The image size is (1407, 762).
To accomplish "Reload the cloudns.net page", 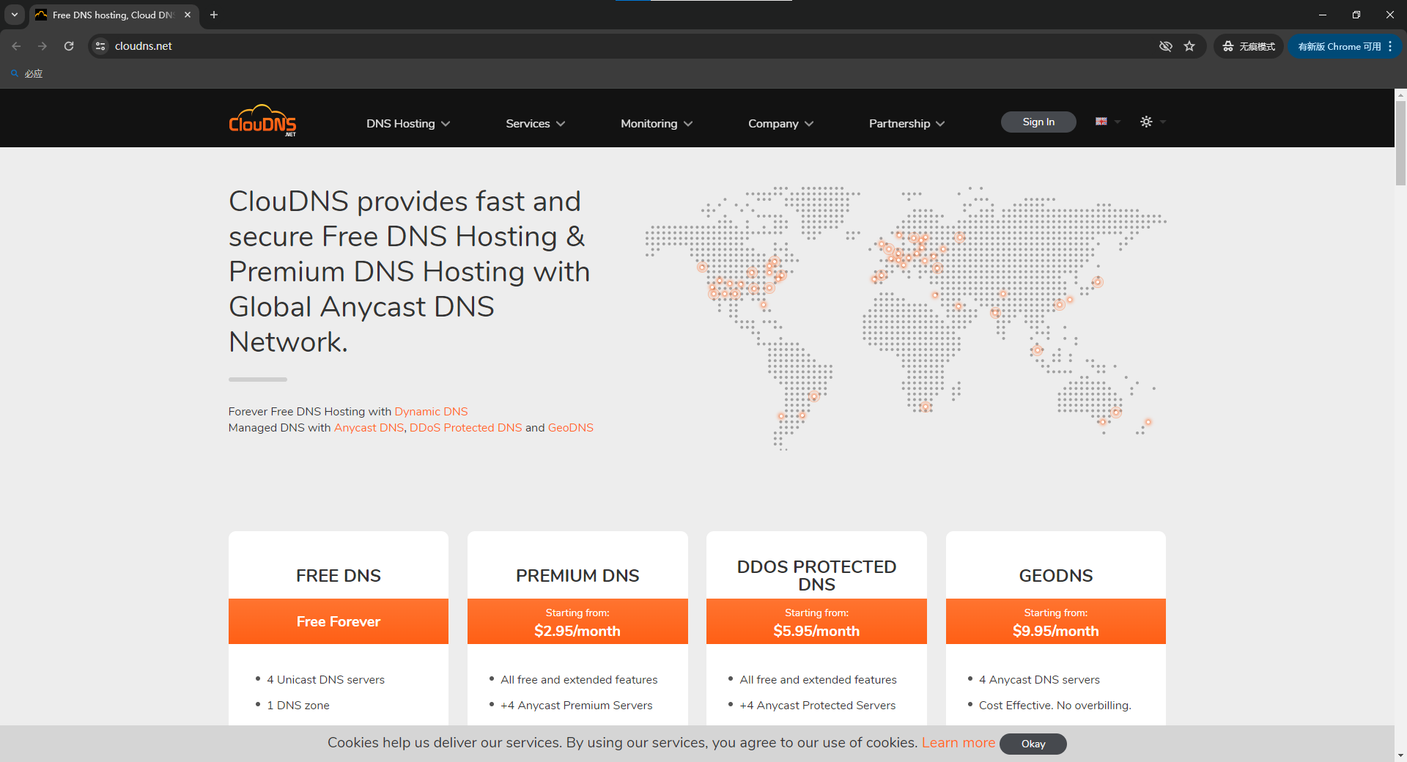I will coord(69,46).
